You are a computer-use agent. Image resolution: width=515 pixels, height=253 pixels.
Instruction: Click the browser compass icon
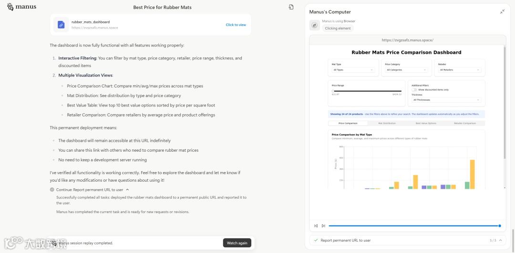coord(314,25)
